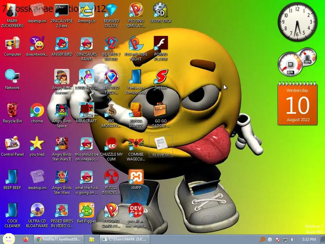The width and height of the screenshot is (325, 244).
Task: Select the ULTRA CD BLOATWARE disc icon
Action: point(37,216)
